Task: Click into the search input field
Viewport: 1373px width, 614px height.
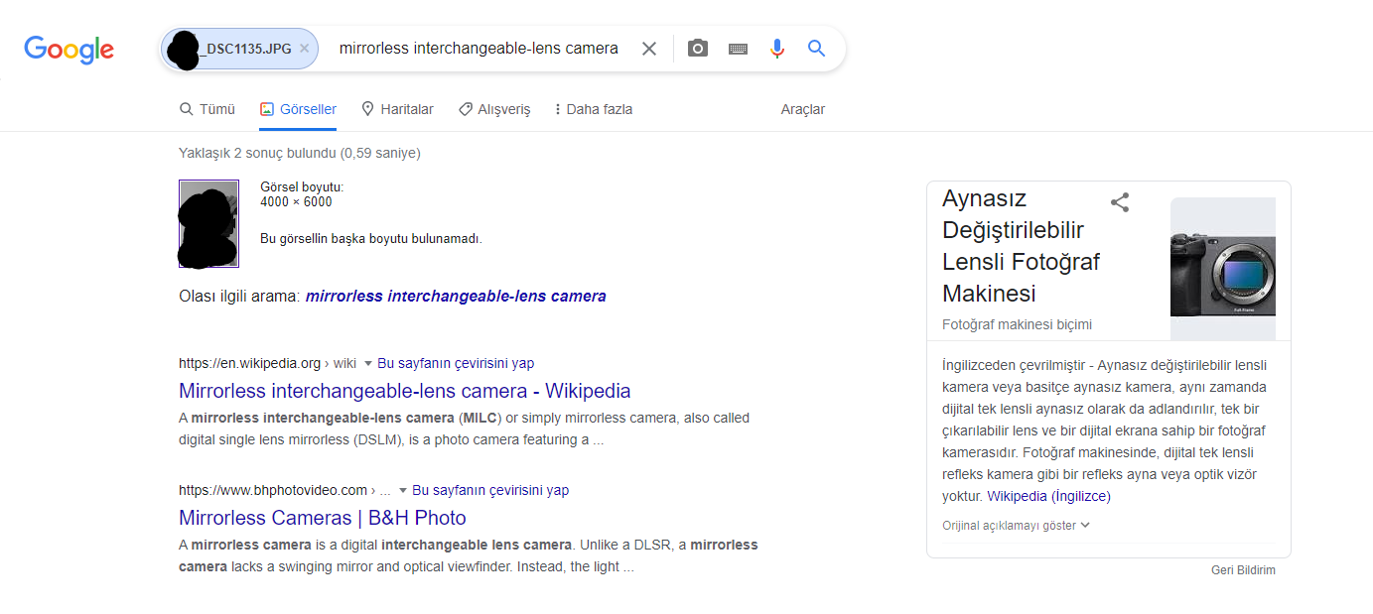Action: click(479, 49)
